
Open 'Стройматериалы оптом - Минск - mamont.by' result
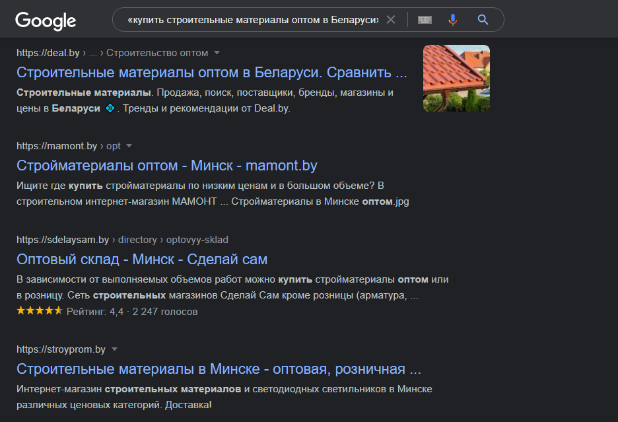(x=167, y=166)
